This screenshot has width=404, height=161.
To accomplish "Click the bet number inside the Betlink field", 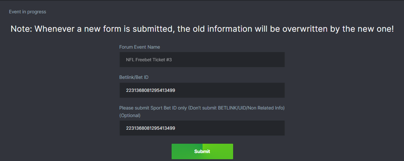I will [150, 90].
